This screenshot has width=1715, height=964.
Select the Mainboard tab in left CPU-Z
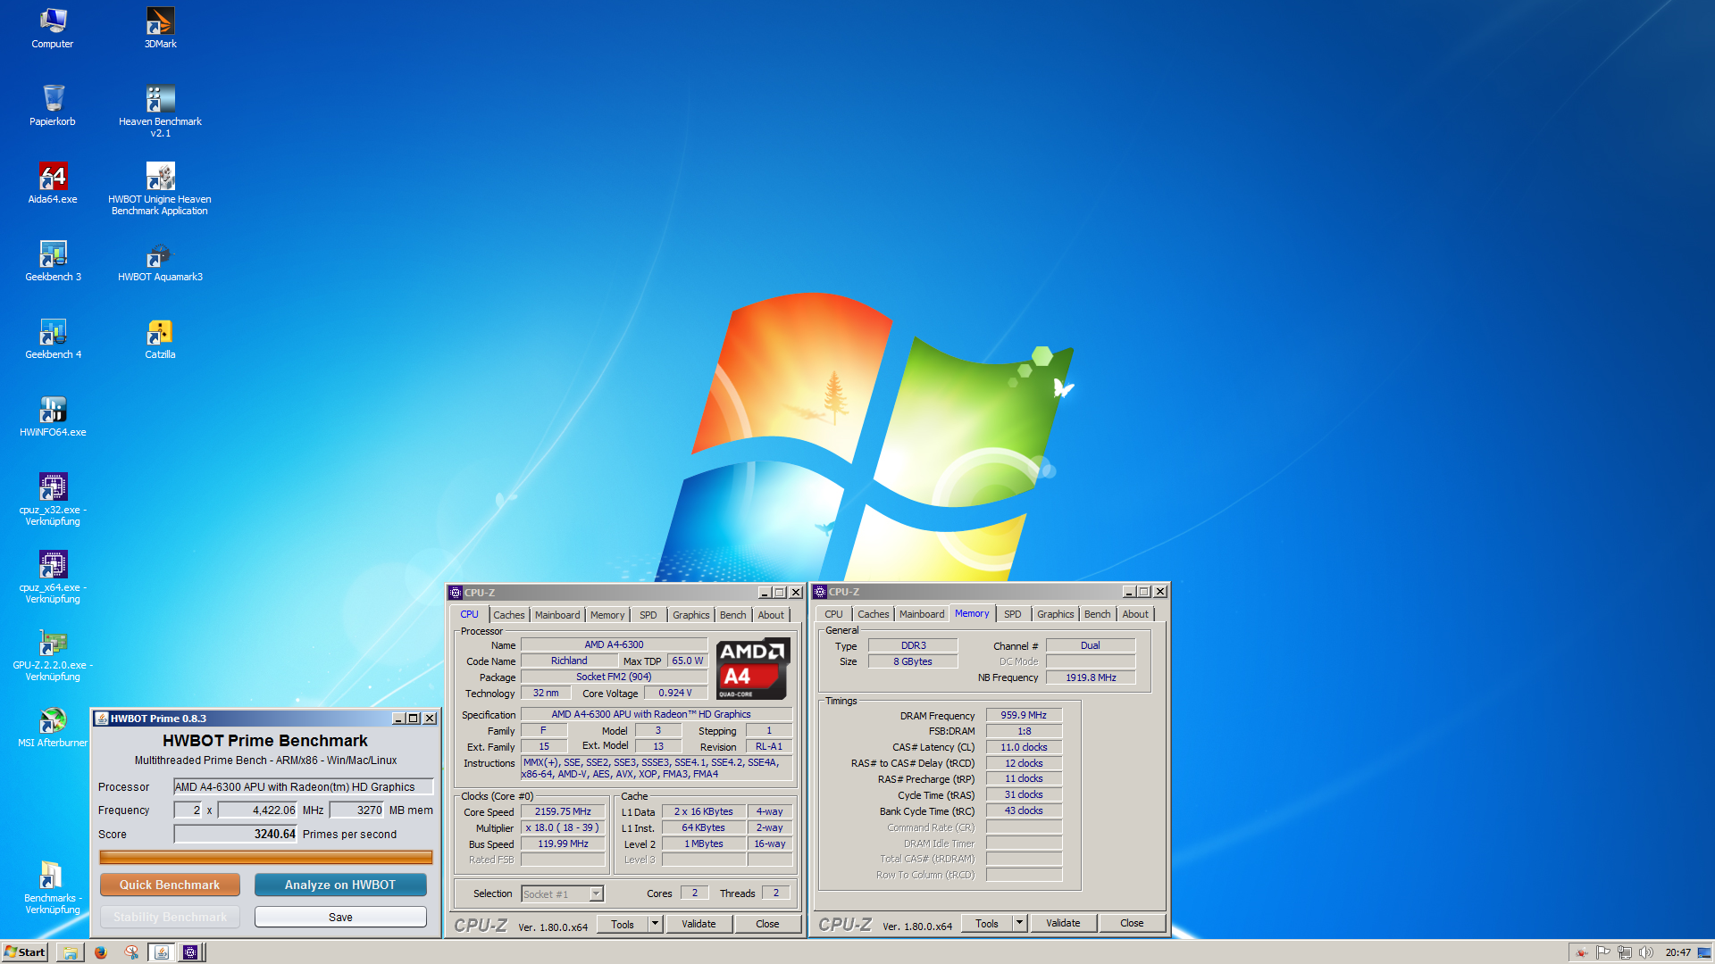557,615
